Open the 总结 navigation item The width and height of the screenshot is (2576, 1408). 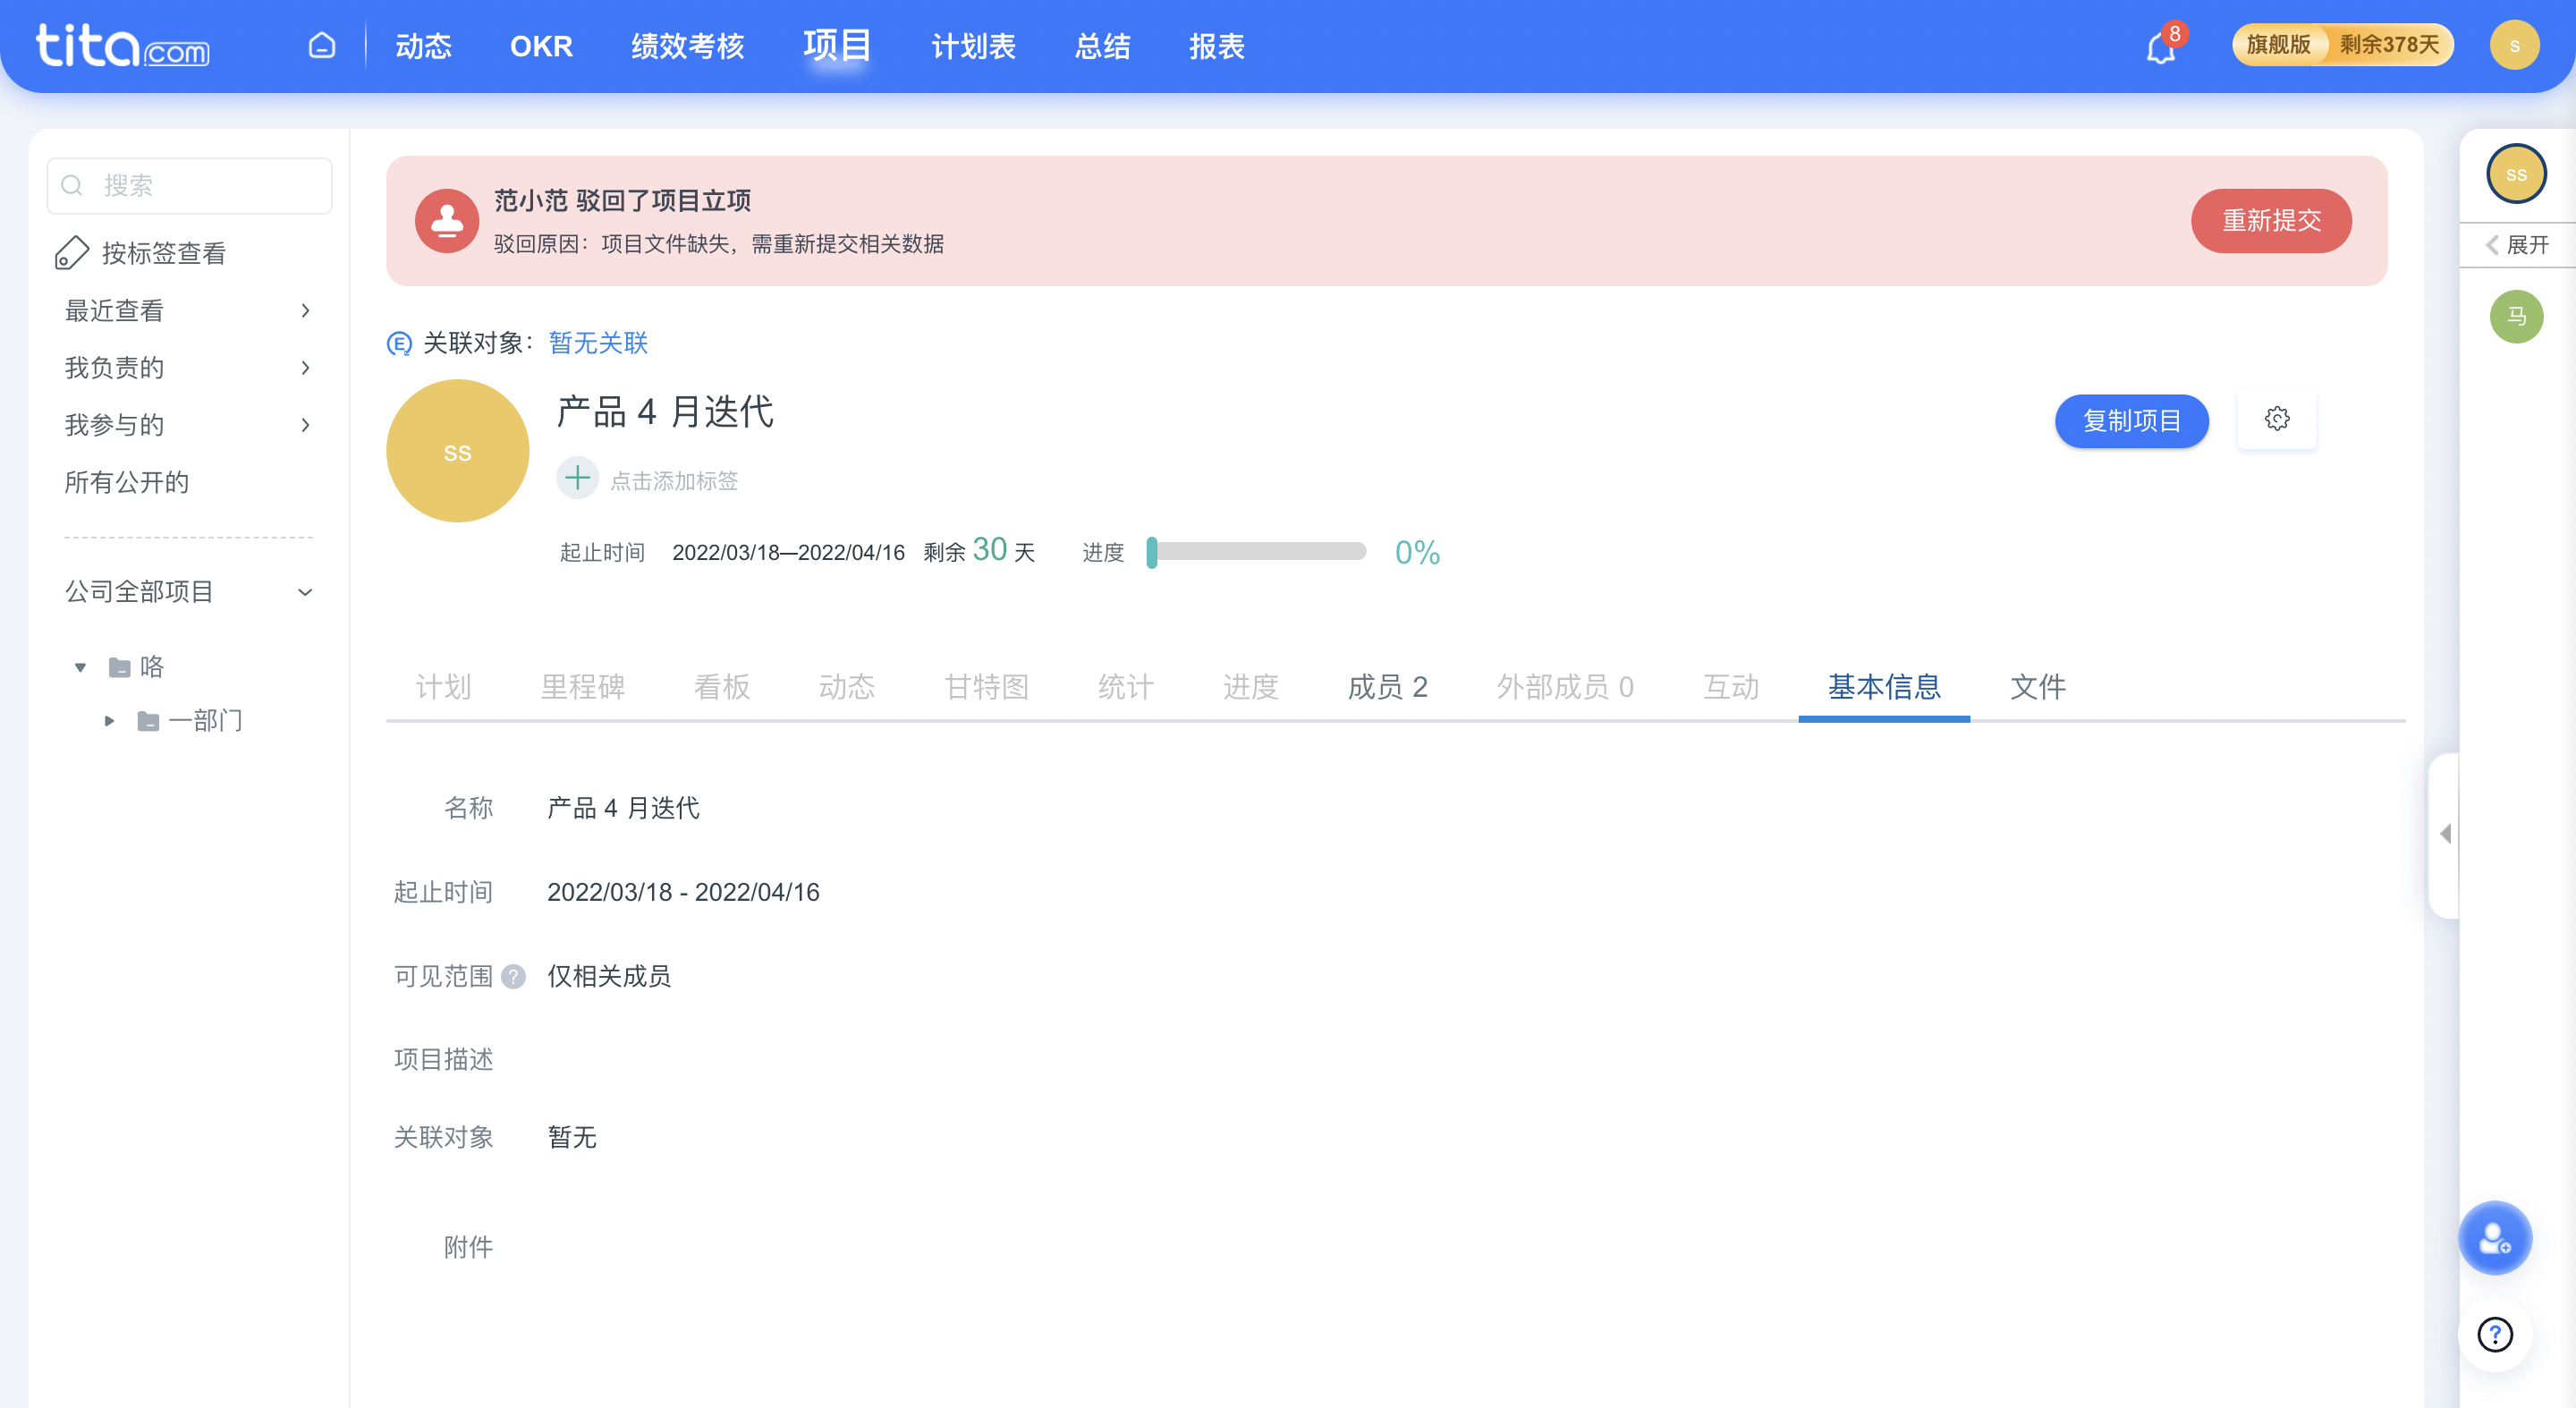(x=1102, y=46)
